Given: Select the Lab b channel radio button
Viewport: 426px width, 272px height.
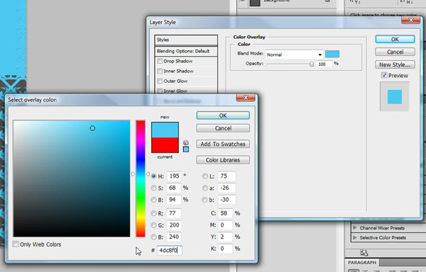Looking at the screenshot, I should coord(205,200).
